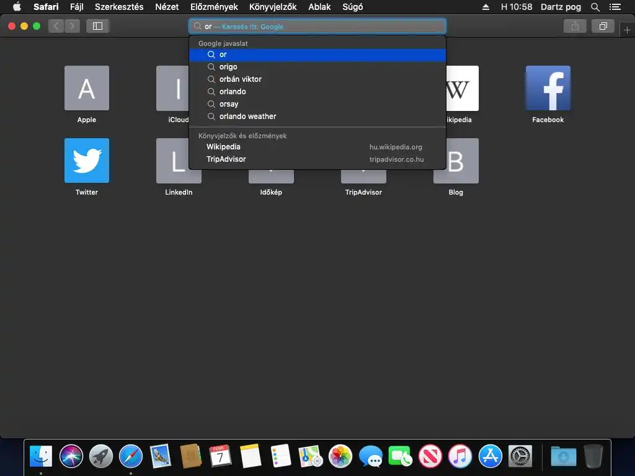Image resolution: width=635 pixels, height=476 pixels.
Task: Toggle the Safari sidebar button
Action: (97, 26)
